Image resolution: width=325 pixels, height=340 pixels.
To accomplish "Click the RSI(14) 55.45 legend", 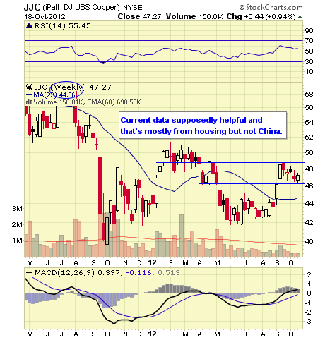I will (x=63, y=25).
